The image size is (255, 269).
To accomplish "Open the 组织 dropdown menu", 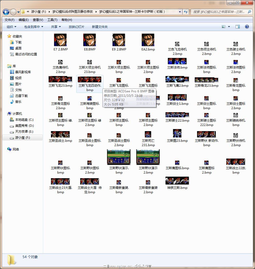I will tap(11, 27).
